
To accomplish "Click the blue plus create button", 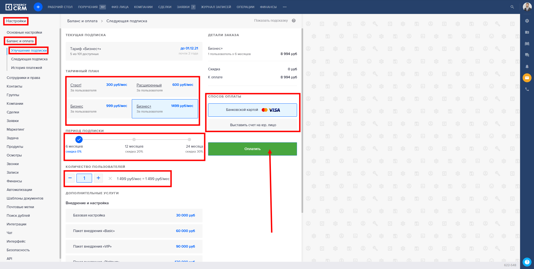I will [38, 7].
